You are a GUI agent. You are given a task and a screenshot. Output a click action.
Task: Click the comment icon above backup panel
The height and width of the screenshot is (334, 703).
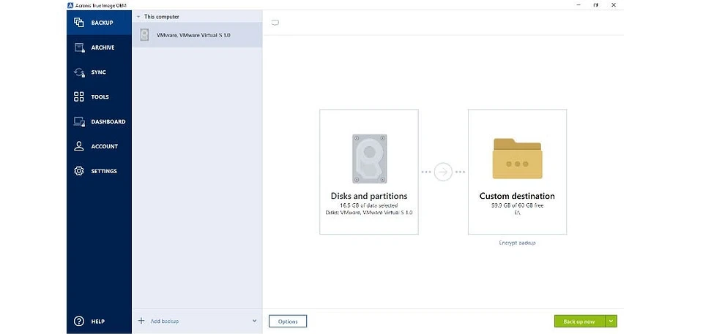275,23
